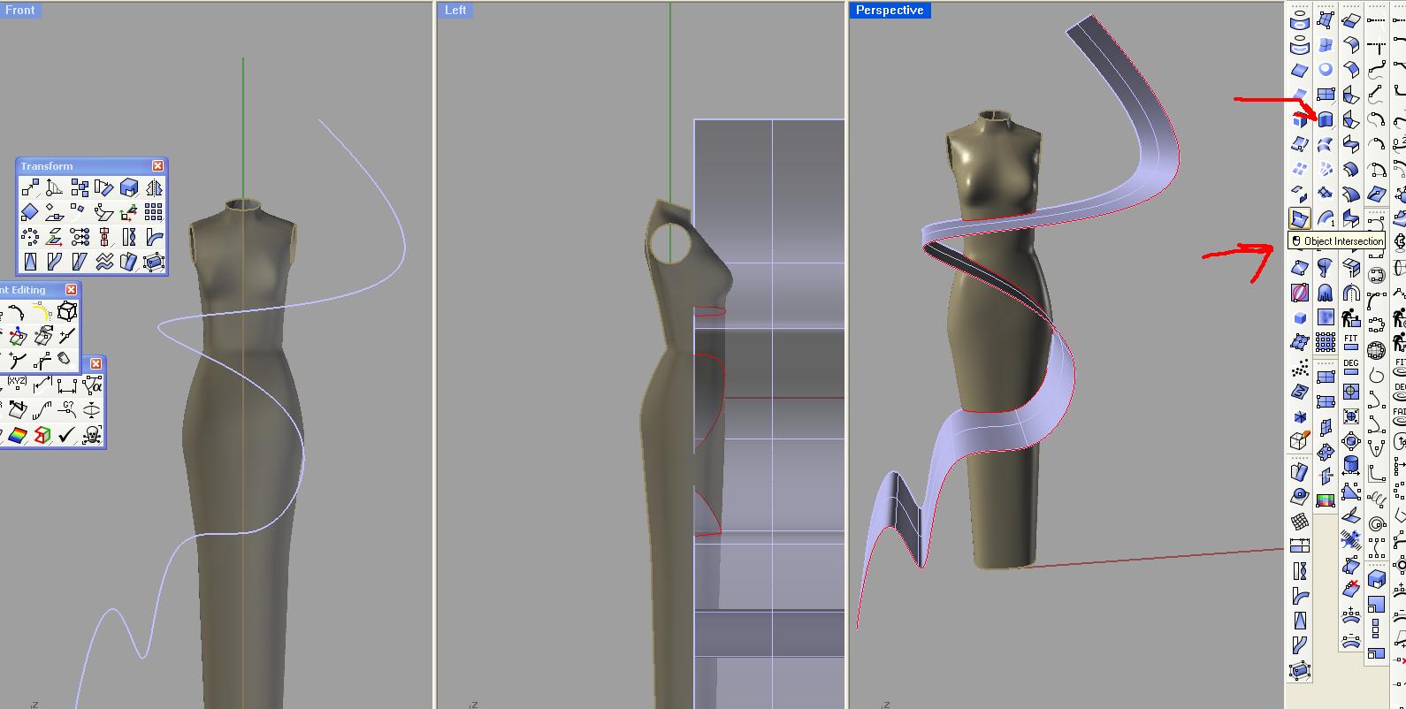Choose the Cage Edit tool in Transform
Image resolution: width=1406 pixels, height=709 pixels.
coord(154,262)
